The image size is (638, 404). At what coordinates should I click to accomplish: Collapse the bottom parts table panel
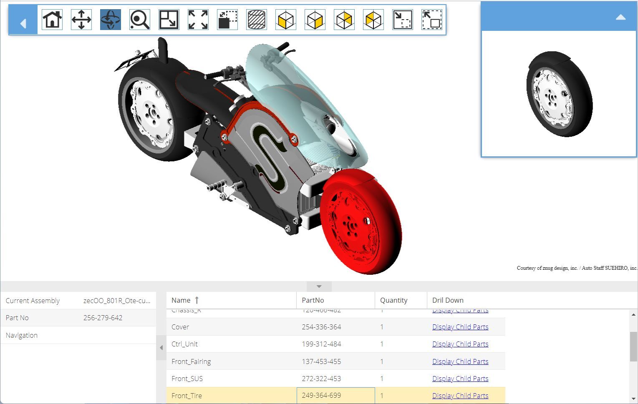(x=319, y=286)
